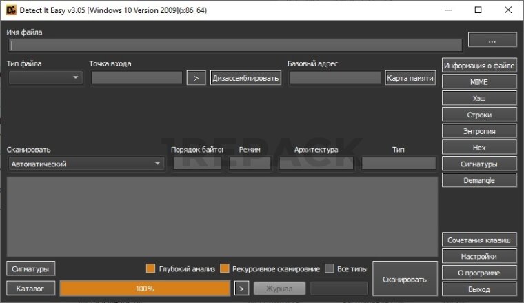Open the Карта памяти view

click(410, 78)
